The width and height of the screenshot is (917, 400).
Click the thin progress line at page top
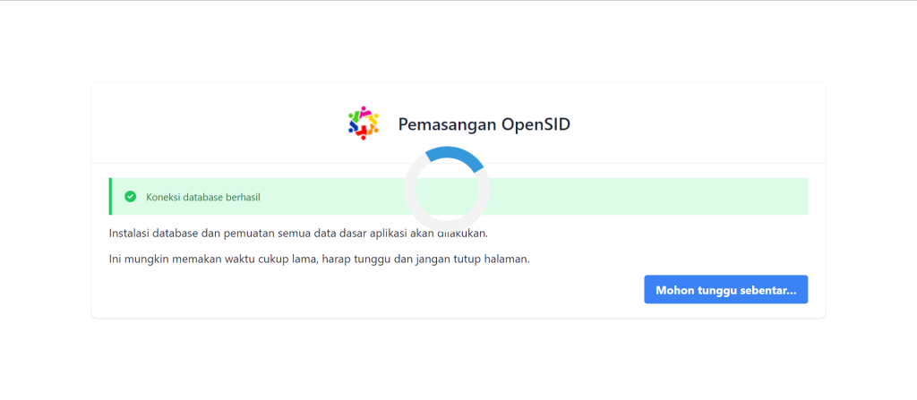tap(458, 1)
